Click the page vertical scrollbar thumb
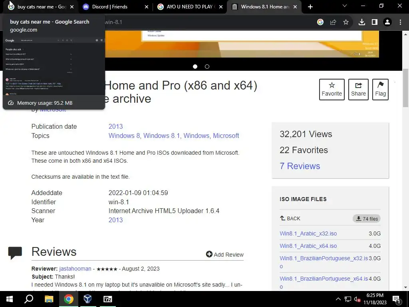Screen dimensions: 409x307 405,88
